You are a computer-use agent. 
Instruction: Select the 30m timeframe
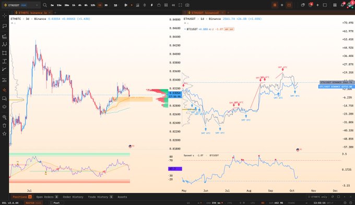pyautogui.click(x=67, y=5)
